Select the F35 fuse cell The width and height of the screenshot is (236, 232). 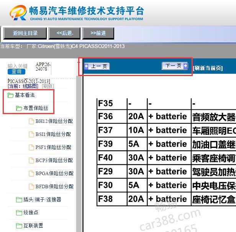tap(112, 104)
